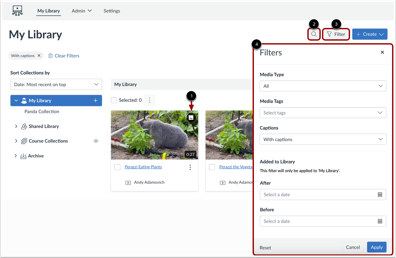This screenshot has height=258, width=396.
Task: Expand the Archive node
Action: [16, 156]
